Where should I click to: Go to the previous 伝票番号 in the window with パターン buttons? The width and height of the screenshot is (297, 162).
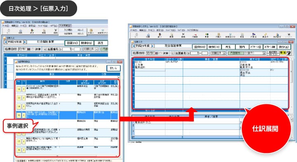172,53
